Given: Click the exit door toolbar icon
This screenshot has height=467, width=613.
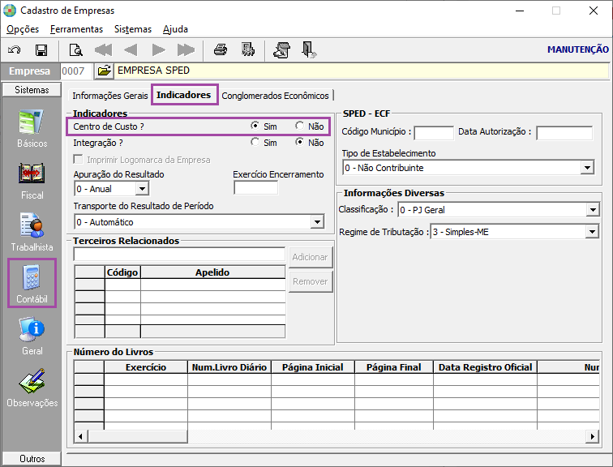Looking at the screenshot, I should pyautogui.click(x=309, y=50).
